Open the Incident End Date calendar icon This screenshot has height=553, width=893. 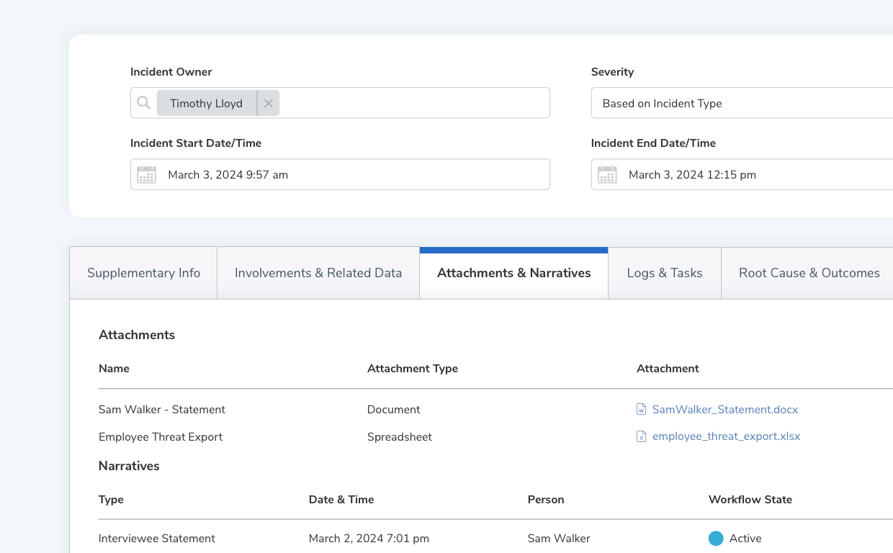click(x=607, y=174)
